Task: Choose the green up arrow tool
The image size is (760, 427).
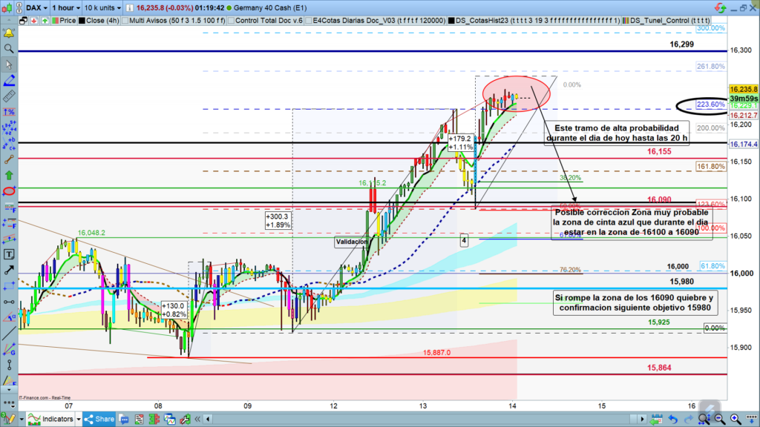Action: click(x=9, y=174)
